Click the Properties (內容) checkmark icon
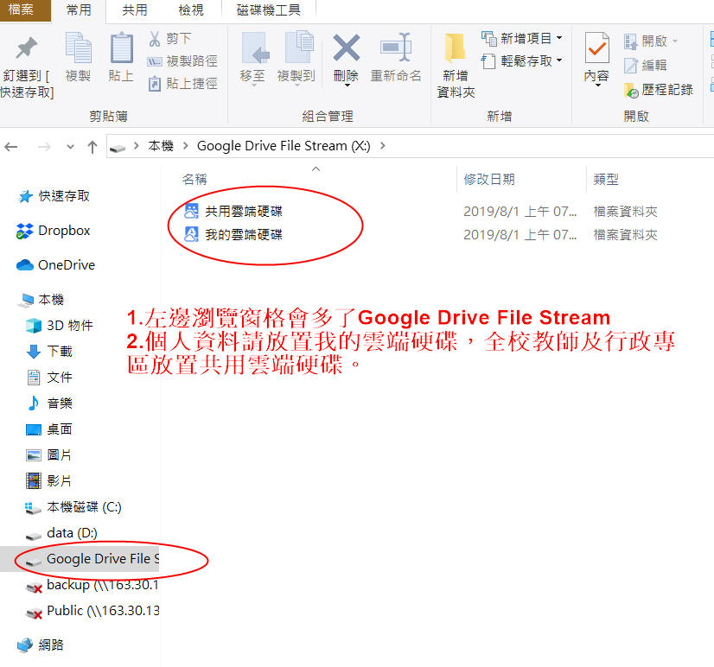This screenshot has height=667, width=714. pyautogui.click(x=597, y=48)
